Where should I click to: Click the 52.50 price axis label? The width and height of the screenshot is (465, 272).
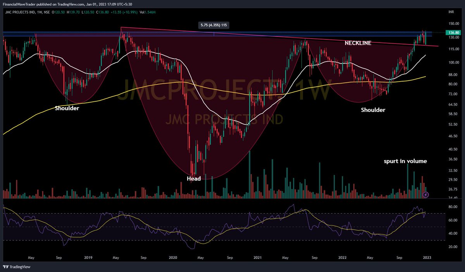click(453, 125)
